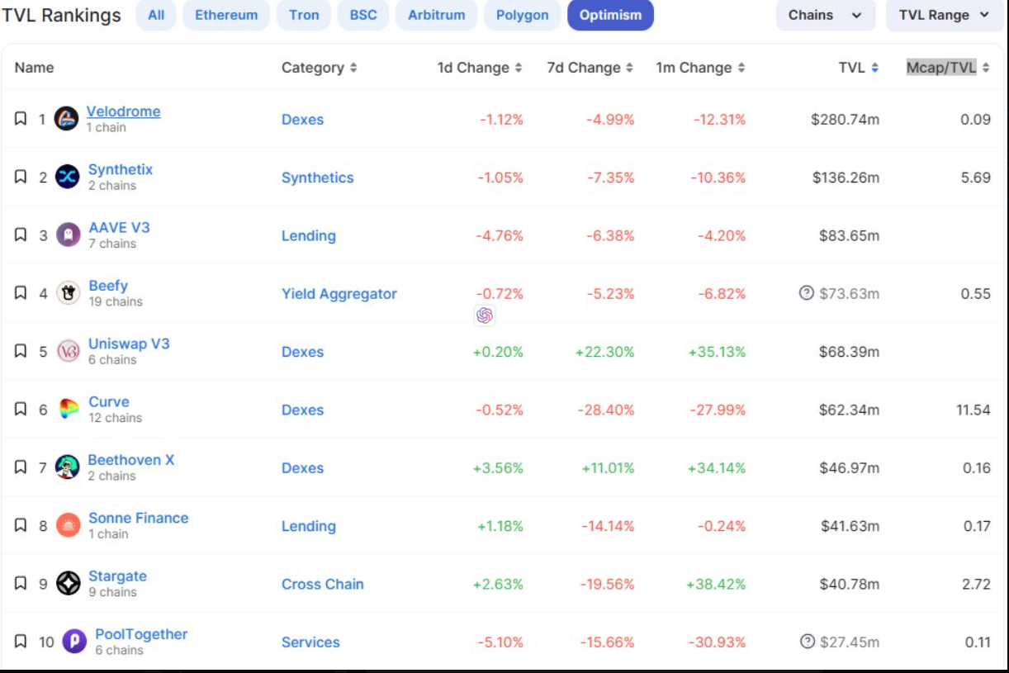Select the BSC chain tab

(363, 15)
